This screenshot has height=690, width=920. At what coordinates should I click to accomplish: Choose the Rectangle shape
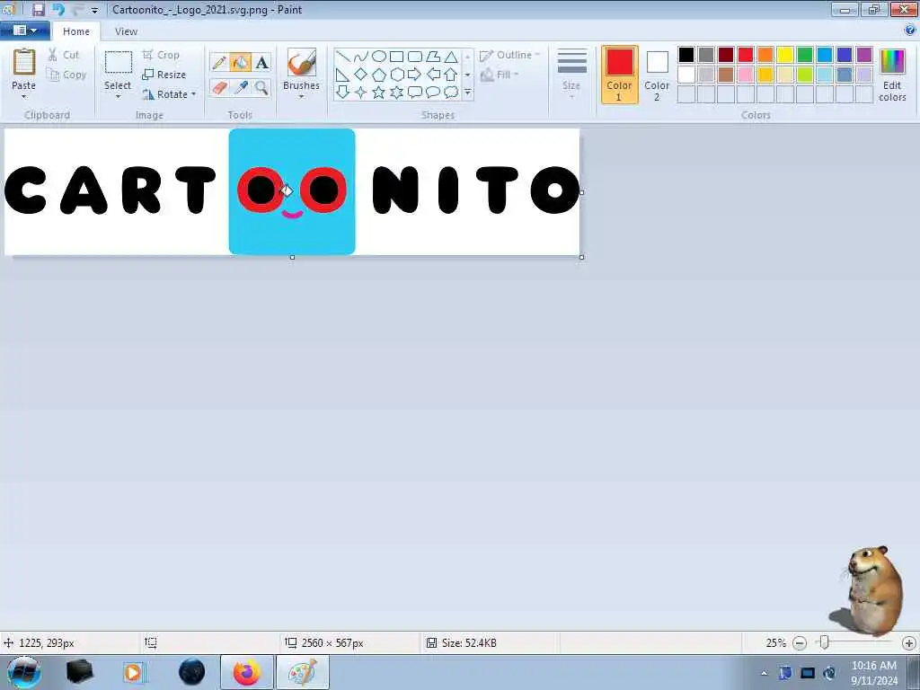[396, 57]
